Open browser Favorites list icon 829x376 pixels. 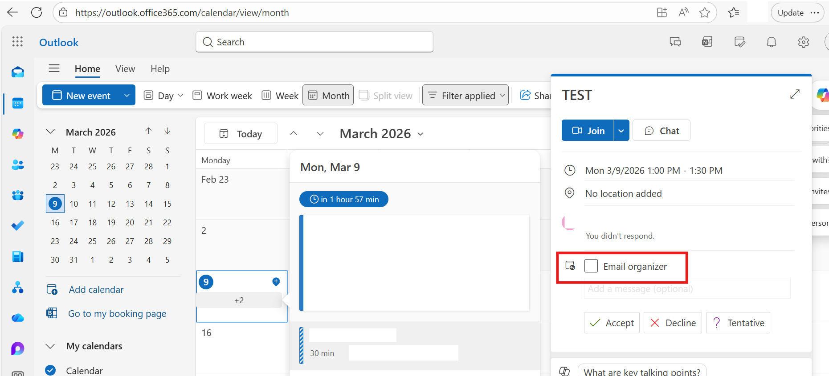click(x=734, y=12)
